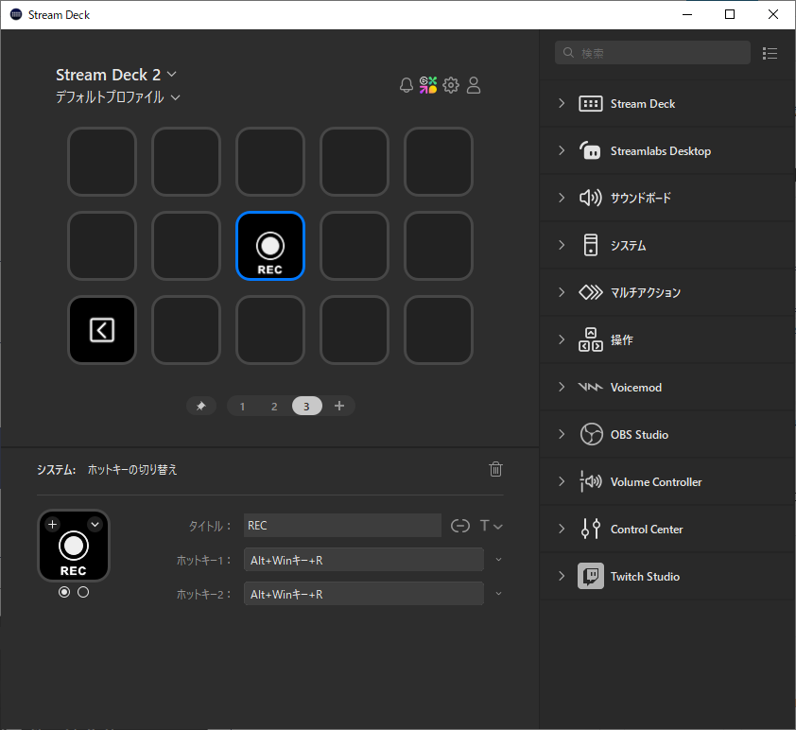The height and width of the screenshot is (730, 796).
Task: Select the second state radio button
Action: coord(83,592)
